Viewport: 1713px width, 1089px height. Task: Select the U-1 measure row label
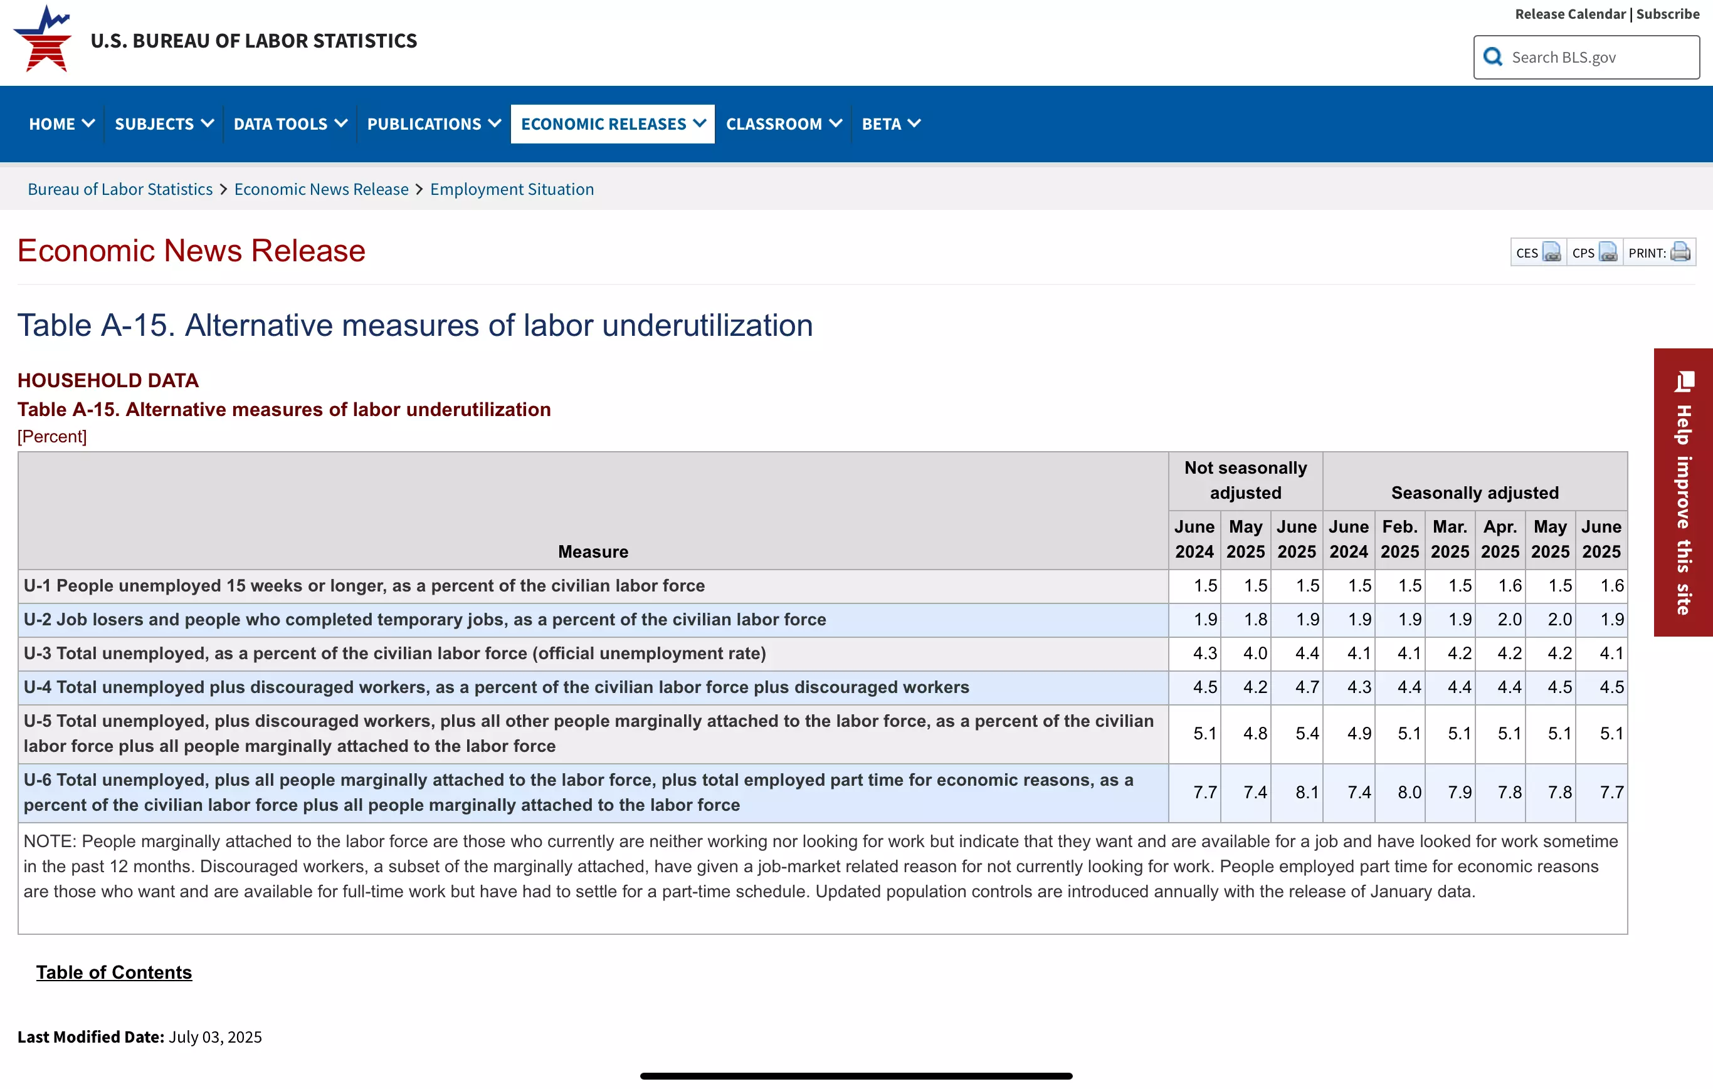click(x=593, y=586)
